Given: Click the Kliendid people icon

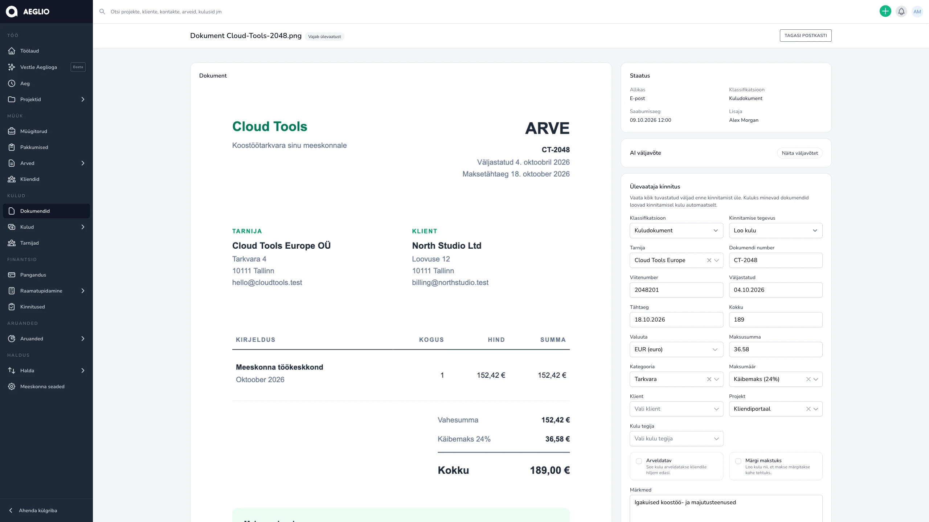Looking at the screenshot, I should point(12,179).
